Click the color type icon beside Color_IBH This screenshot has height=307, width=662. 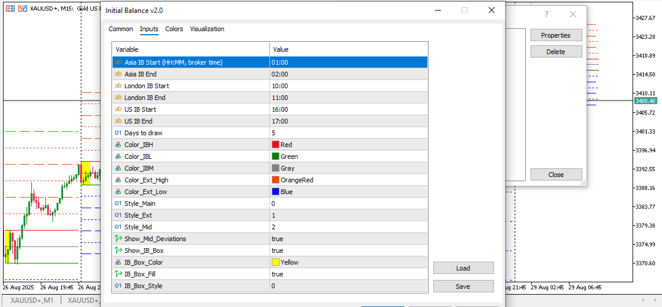click(x=118, y=145)
